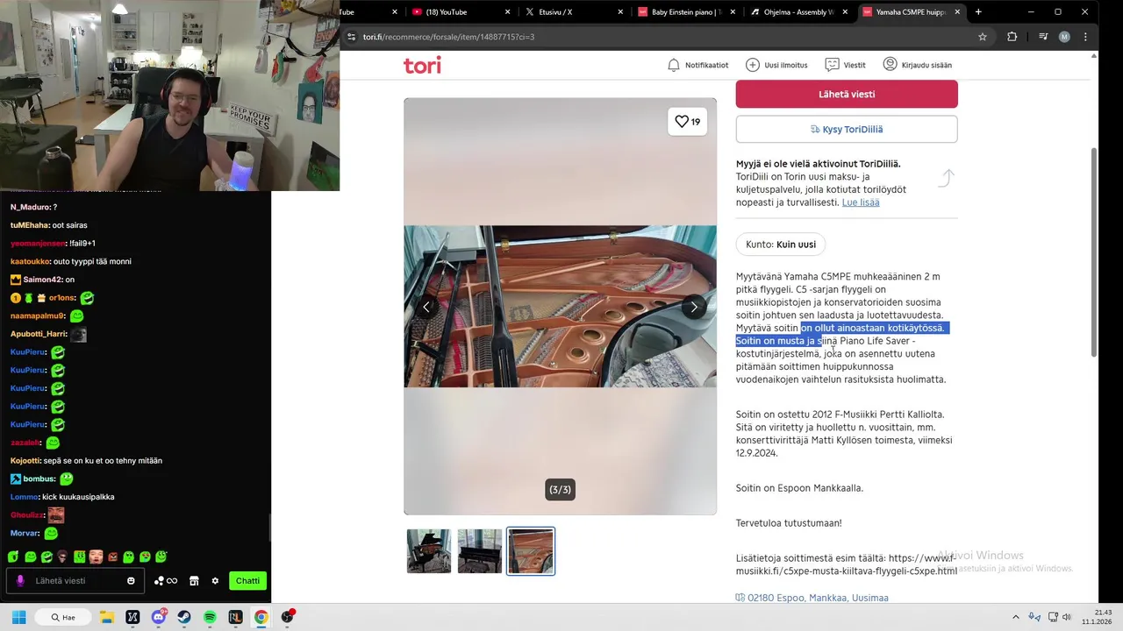Click the Kysy ToriDiiliä button
Screen dimensions: 1123x631
coord(847,129)
